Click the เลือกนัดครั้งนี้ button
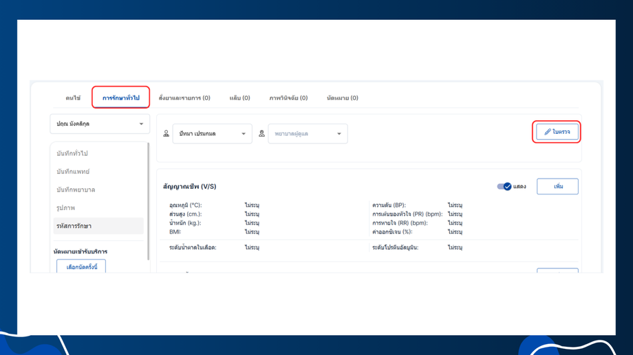The width and height of the screenshot is (633, 355). 81,266
